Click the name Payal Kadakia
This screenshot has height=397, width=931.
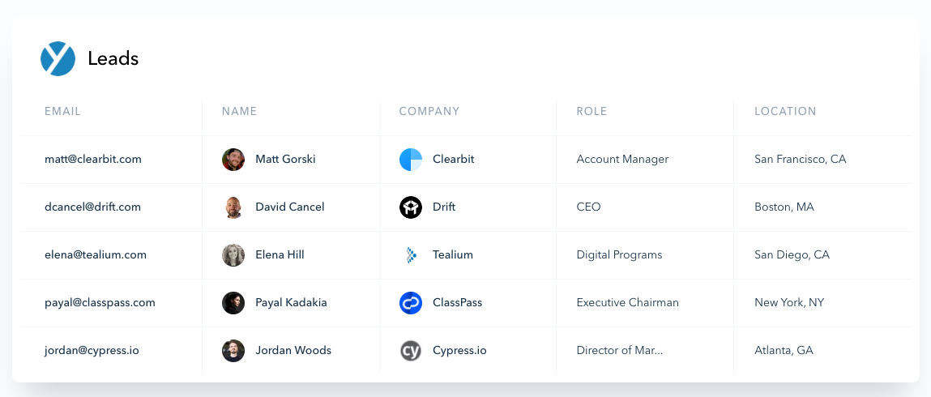pos(291,303)
